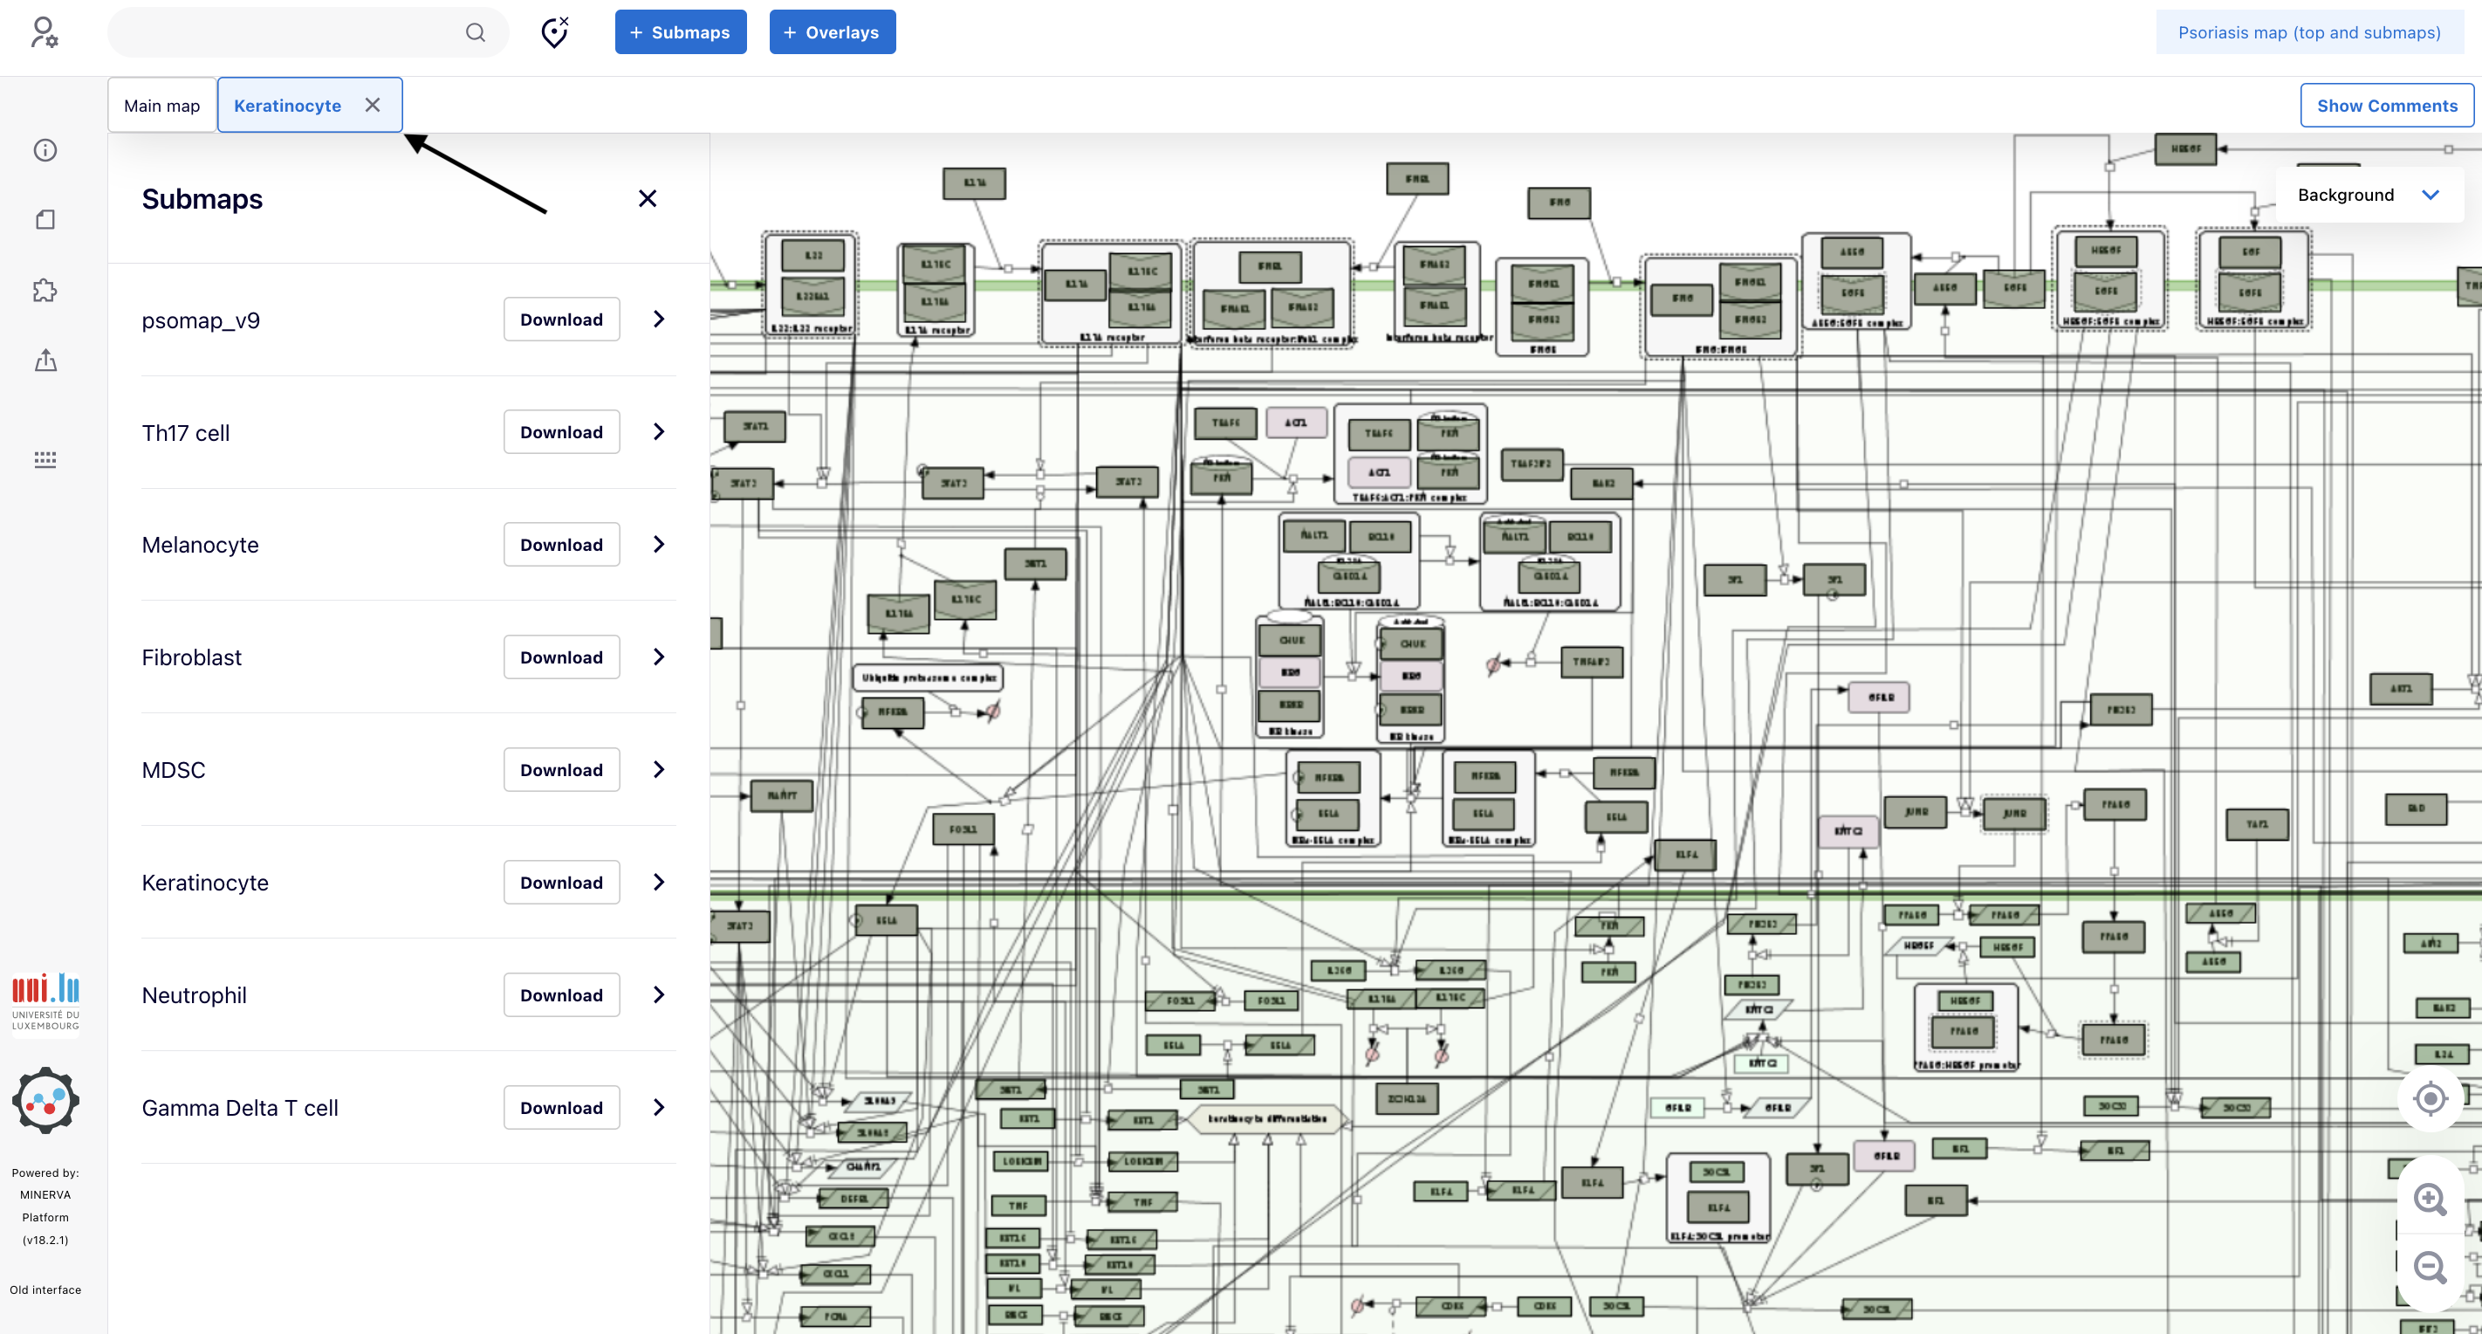Zoom out of the map
This screenshot has width=2482, height=1334.
(x=2429, y=1267)
